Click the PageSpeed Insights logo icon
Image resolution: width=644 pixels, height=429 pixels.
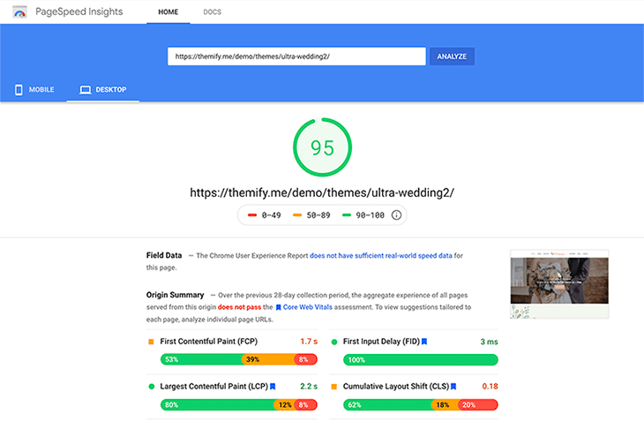coord(19,12)
